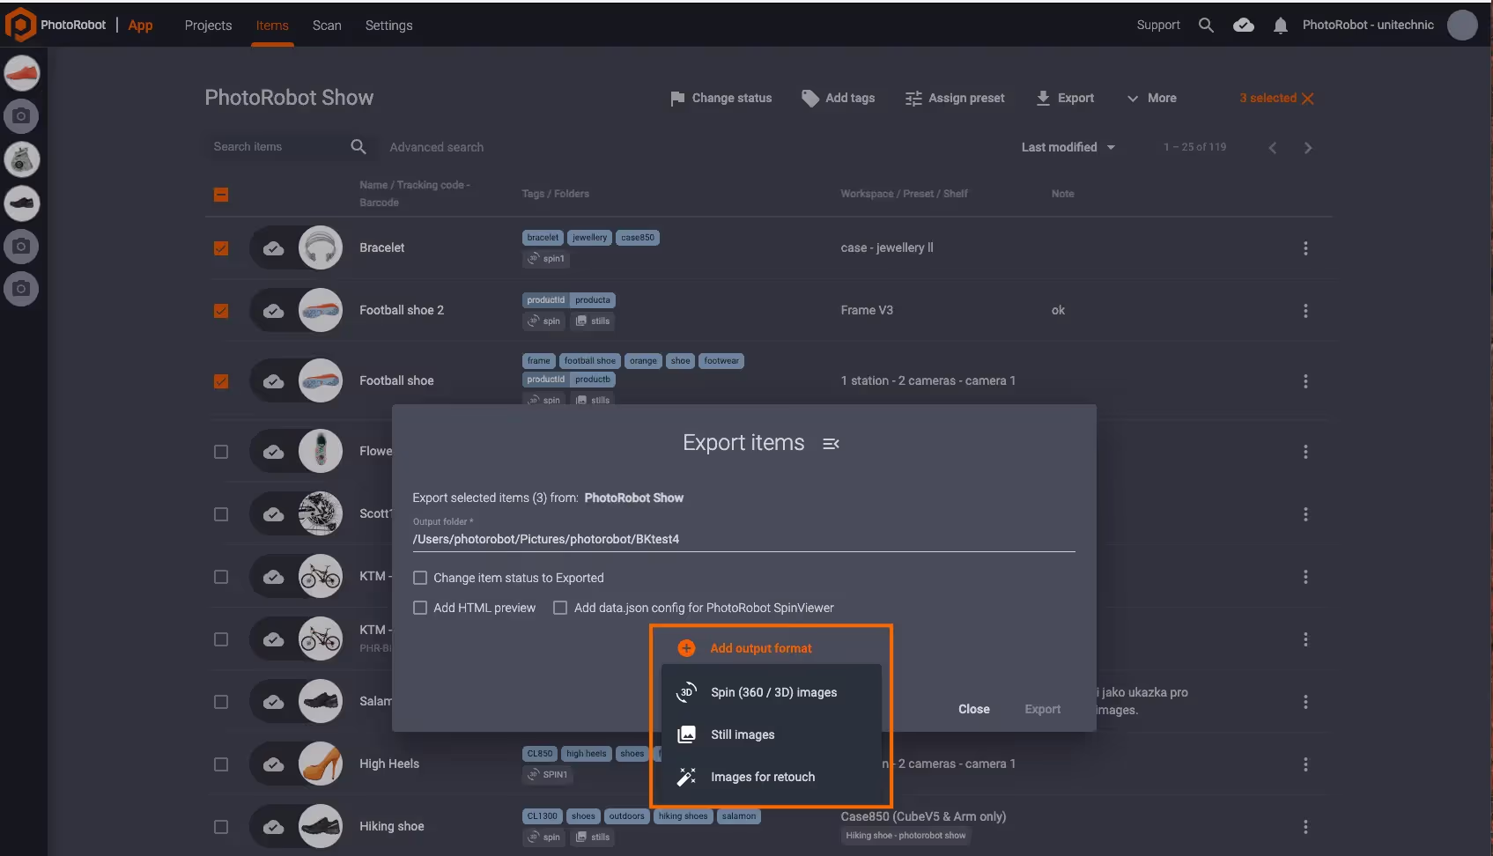Click the toolbar Export download button
The height and width of the screenshot is (856, 1493).
pos(1065,98)
